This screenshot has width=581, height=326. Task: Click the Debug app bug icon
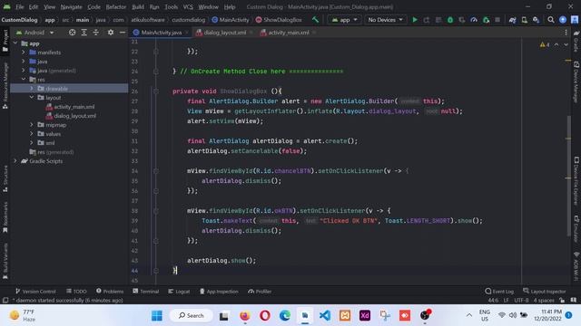tap(450, 20)
